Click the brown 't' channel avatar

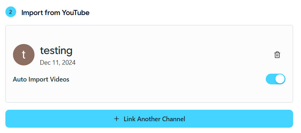pyautogui.click(x=24, y=55)
